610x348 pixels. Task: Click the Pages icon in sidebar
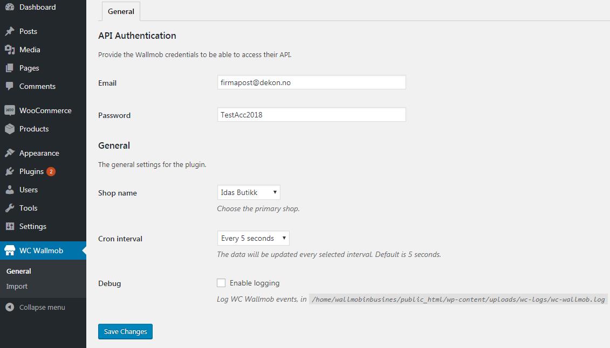10,68
